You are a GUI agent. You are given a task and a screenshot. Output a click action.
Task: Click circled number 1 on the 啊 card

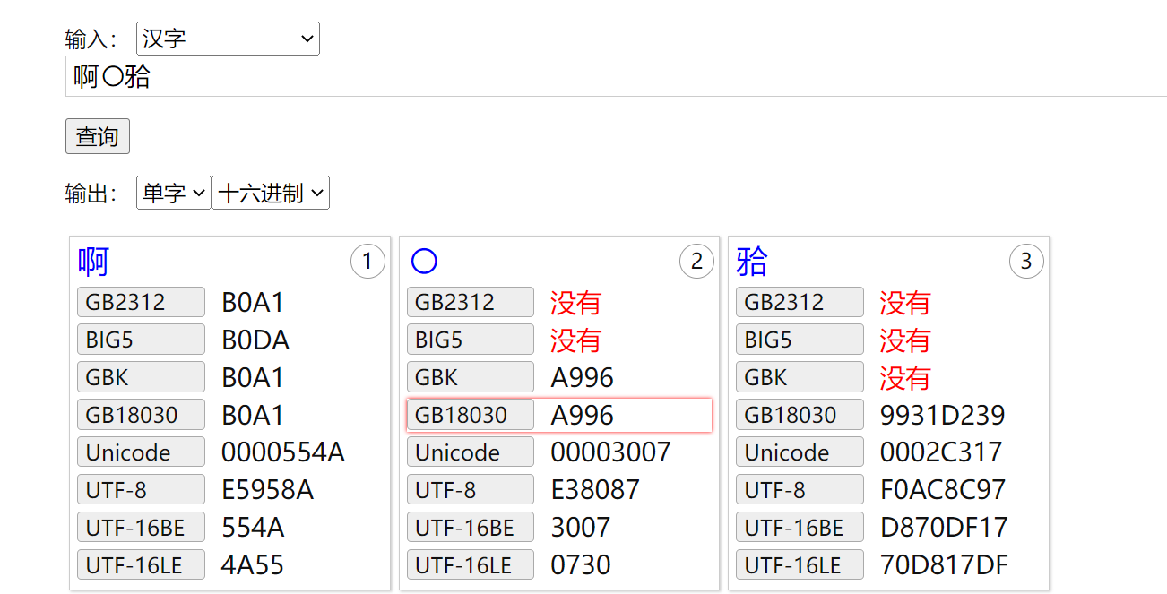point(367,262)
